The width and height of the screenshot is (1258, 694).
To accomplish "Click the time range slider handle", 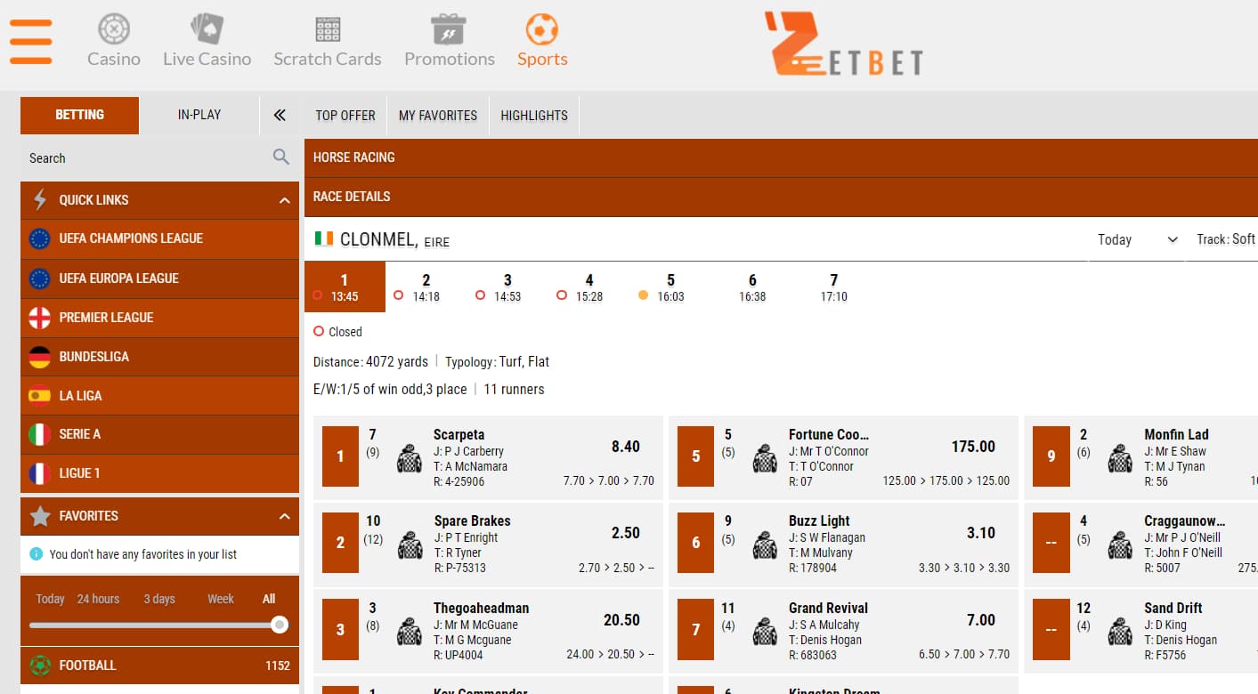I will pos(280,625).
